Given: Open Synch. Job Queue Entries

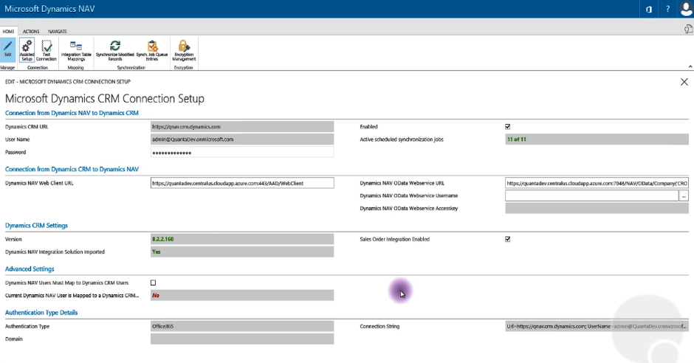Looking at the screenshot, I should (x=152, y=49).
